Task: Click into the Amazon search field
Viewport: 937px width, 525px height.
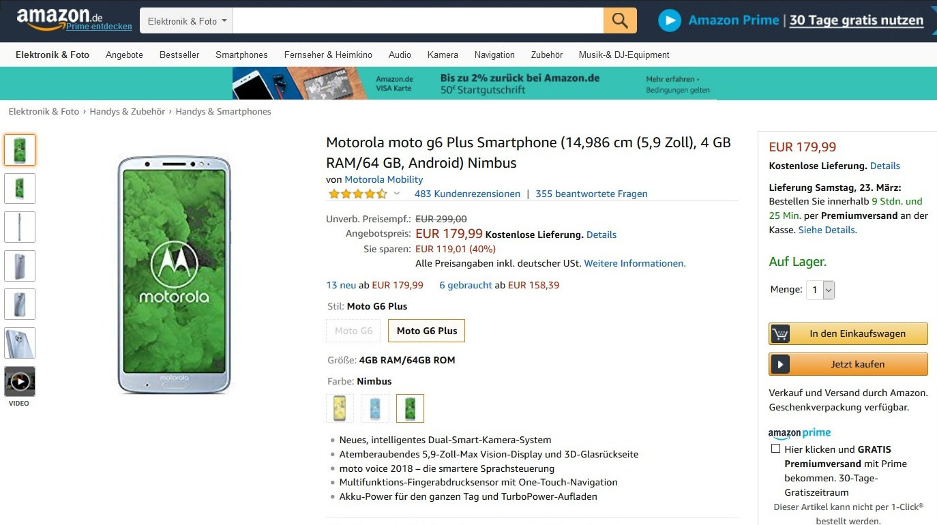Action: click(417, 21)
